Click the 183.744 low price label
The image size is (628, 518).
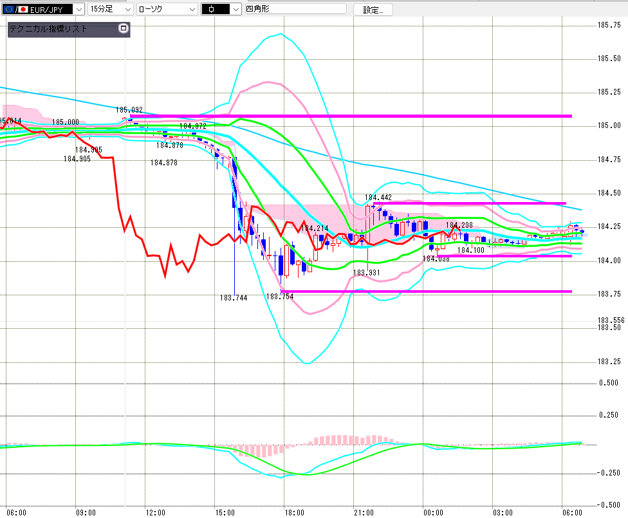point(234,298)
